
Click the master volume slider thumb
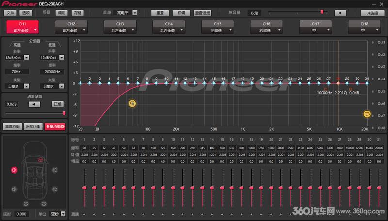click(322, 11)
